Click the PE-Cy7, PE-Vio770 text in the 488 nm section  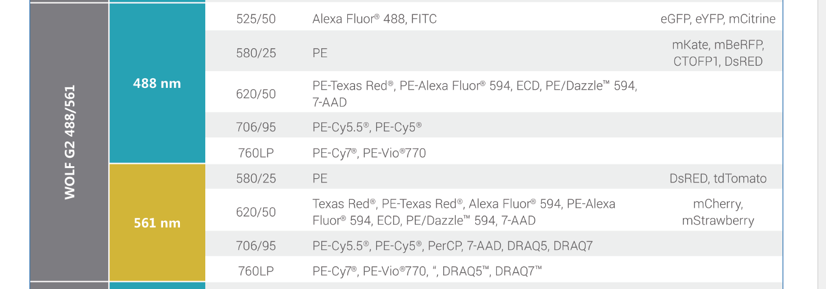tap(369, 154)
